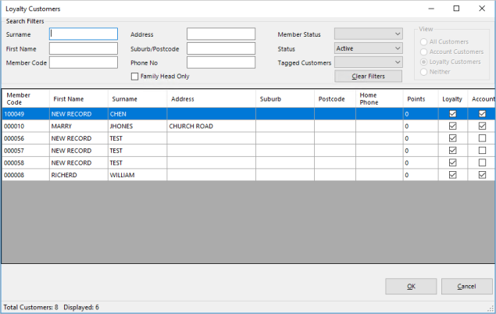Sort by the Member Code column header
Image resolution: width=496 pixels, height=314 pixels.
24,99
